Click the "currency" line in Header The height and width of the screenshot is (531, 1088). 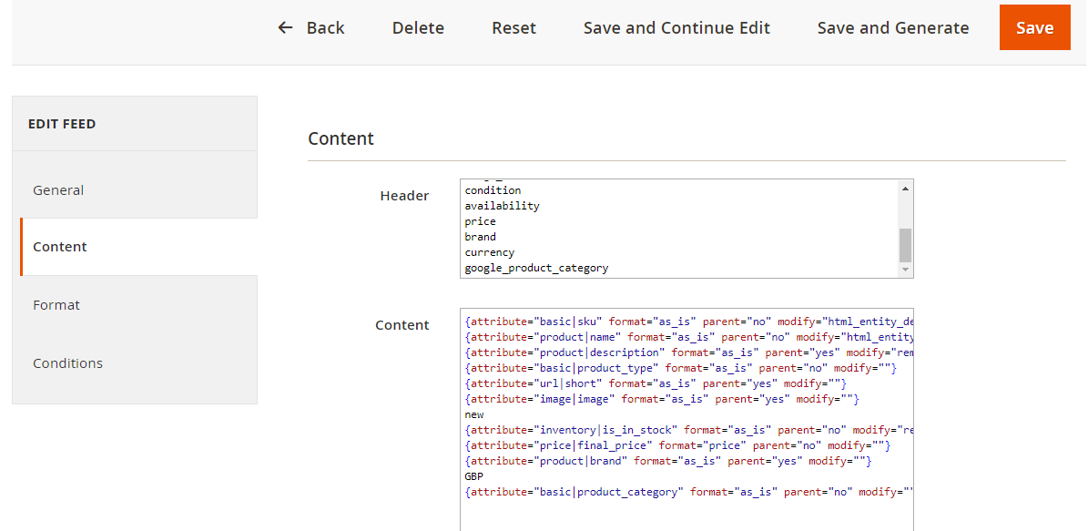click(490, 252)
